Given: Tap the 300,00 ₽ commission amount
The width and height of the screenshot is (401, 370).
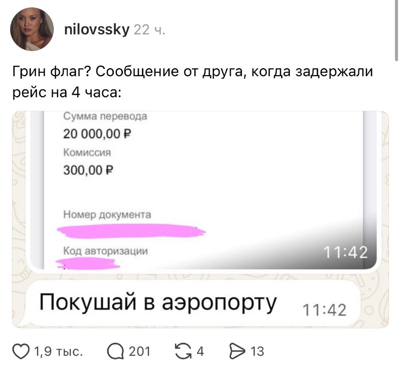Looking at the screenshot, I should (x=88, y=170).
